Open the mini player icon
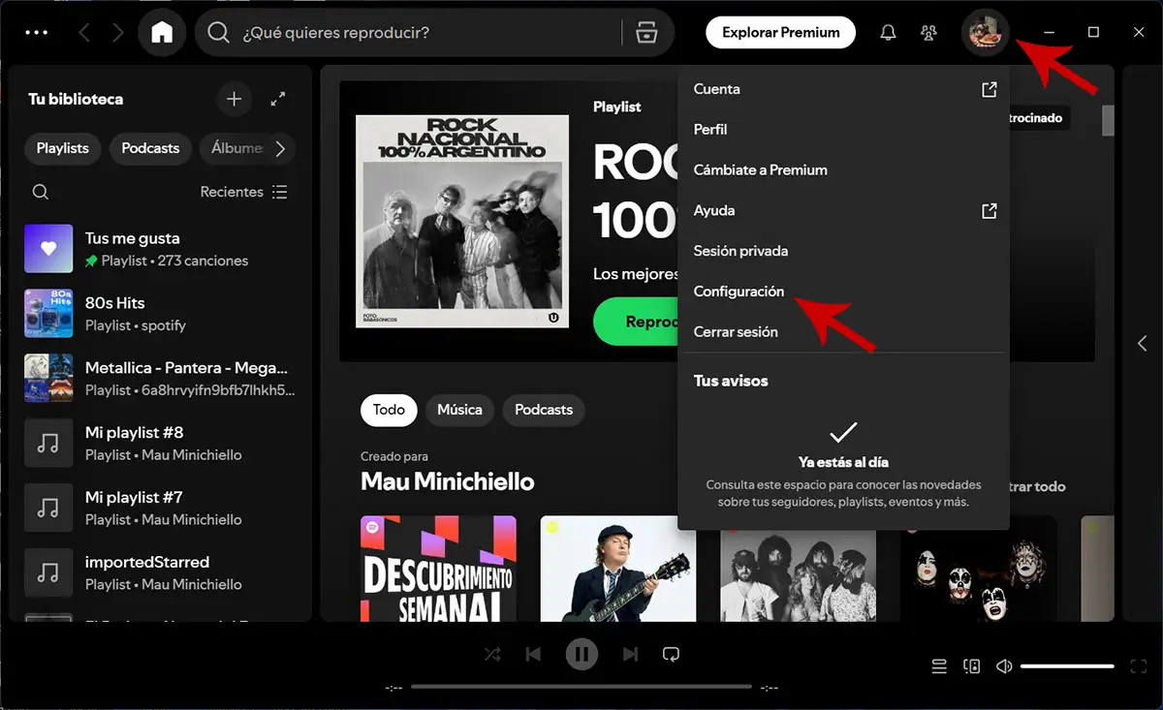The height and width of the screenshot is (710, 1163). tap(1139, 666)
